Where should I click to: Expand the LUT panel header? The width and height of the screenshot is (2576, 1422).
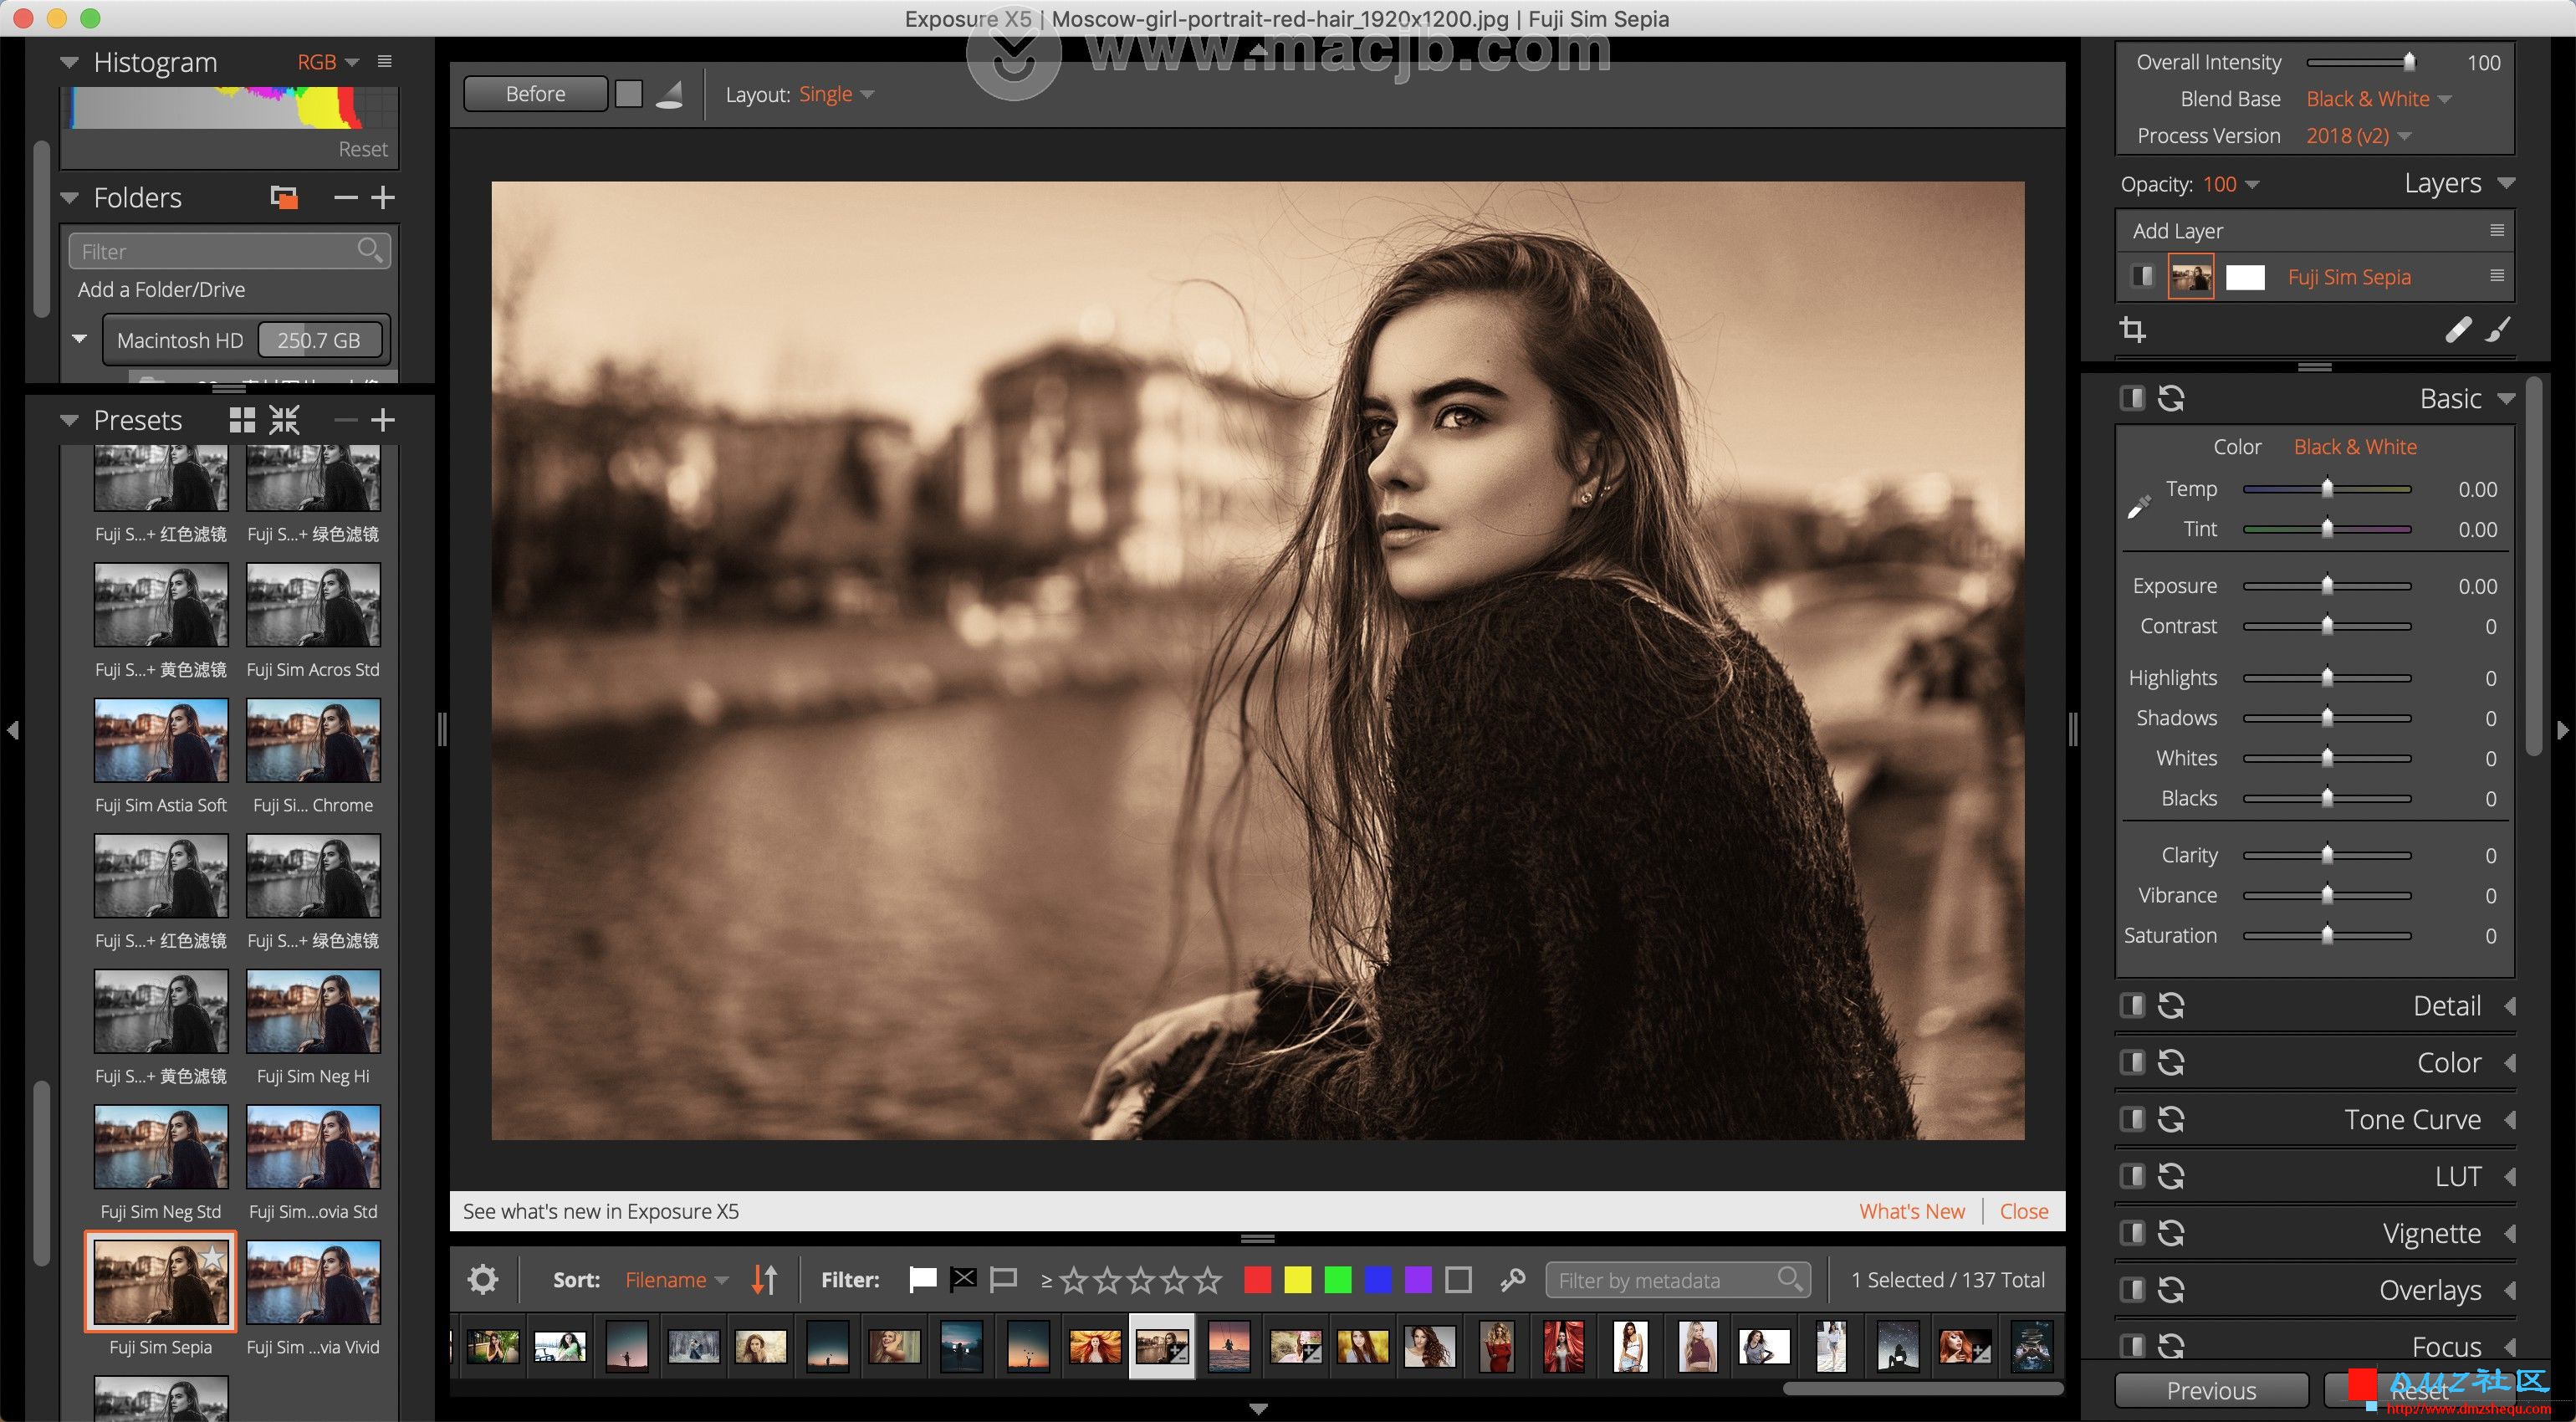point(2458,1176)
